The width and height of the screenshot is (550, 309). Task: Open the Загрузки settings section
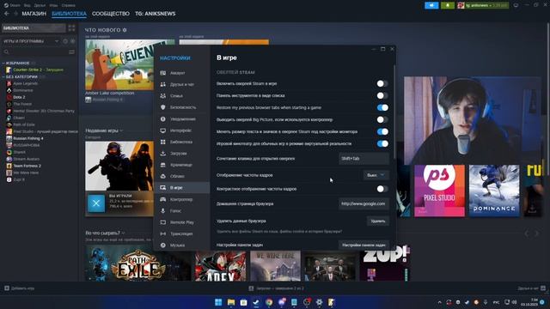tap(181, 153)
